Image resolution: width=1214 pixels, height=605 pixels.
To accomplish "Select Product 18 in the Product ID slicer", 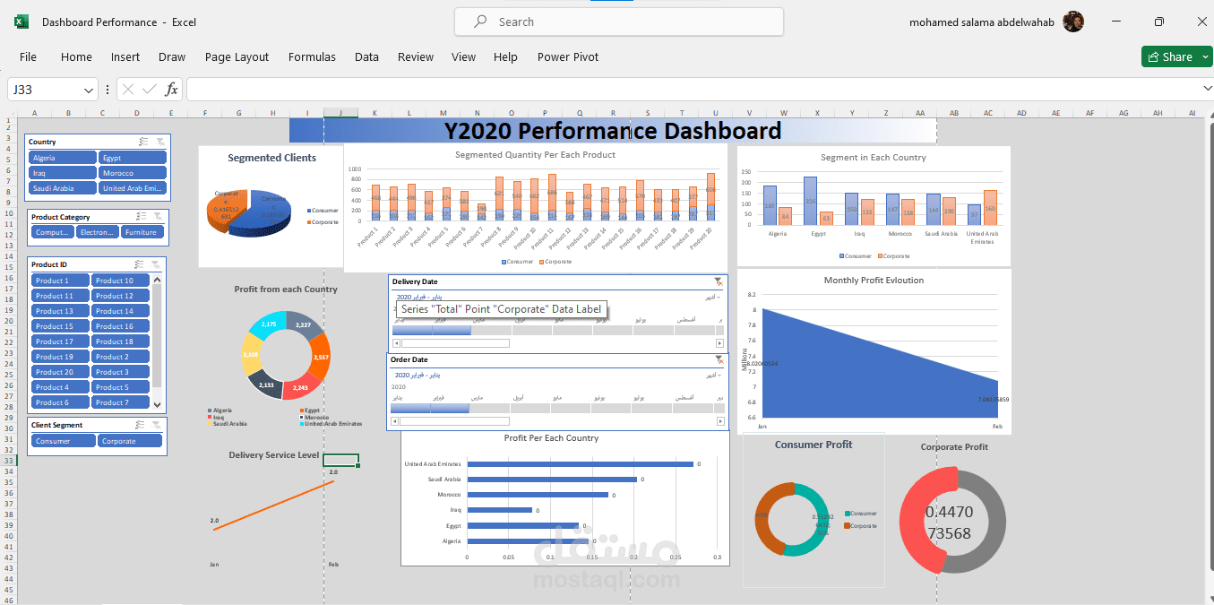I will (x=121, y=341).
